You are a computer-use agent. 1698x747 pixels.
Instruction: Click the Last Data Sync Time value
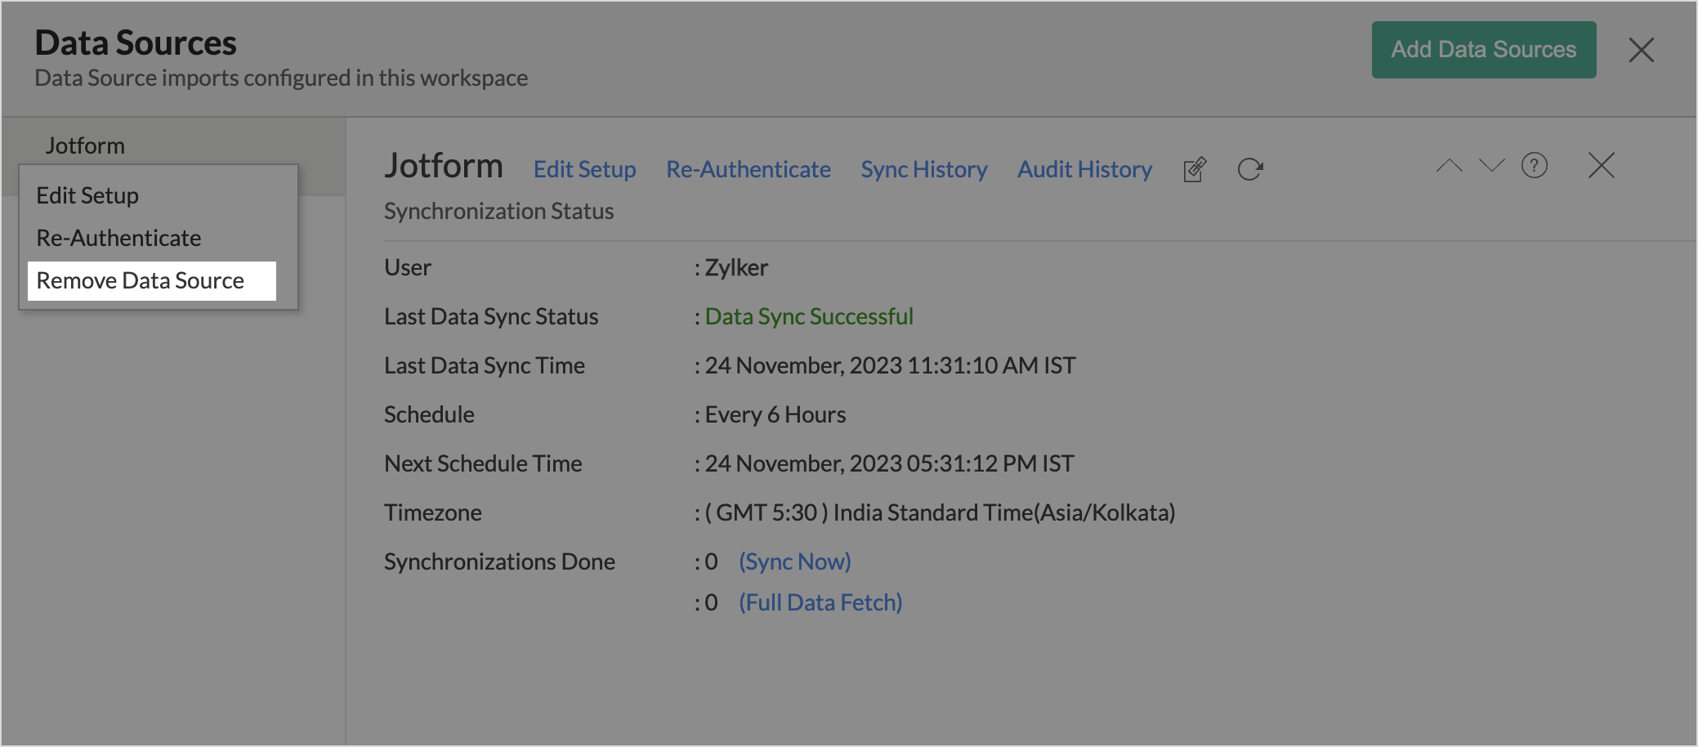(891, 365)
